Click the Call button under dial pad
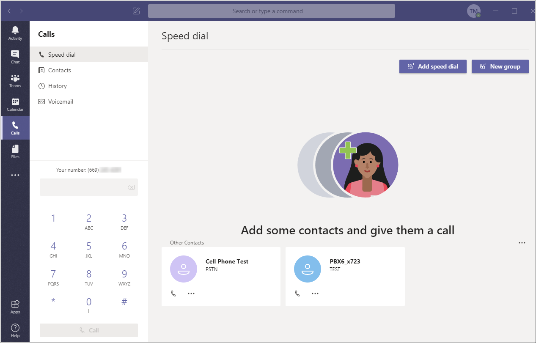The height and width of the screenshot is (343, 536). (x=89, y=330)
